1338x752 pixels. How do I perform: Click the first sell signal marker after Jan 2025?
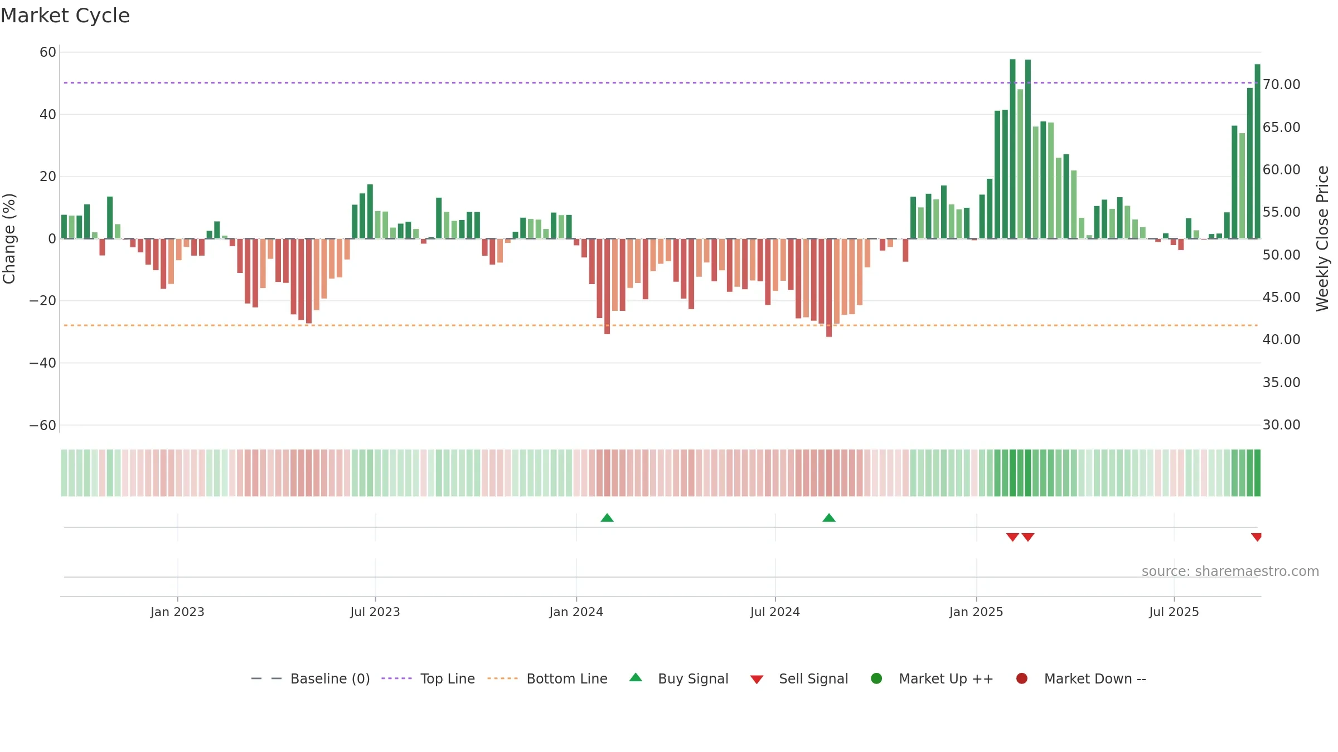[x=1012, y=537]
